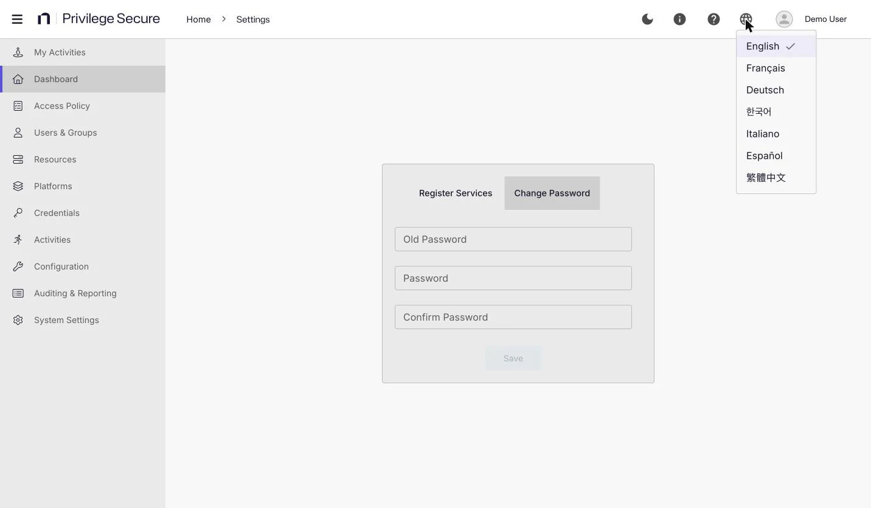Toggle the hamburger navigation menu
871x508 pixels.
(x=17, y=19)
